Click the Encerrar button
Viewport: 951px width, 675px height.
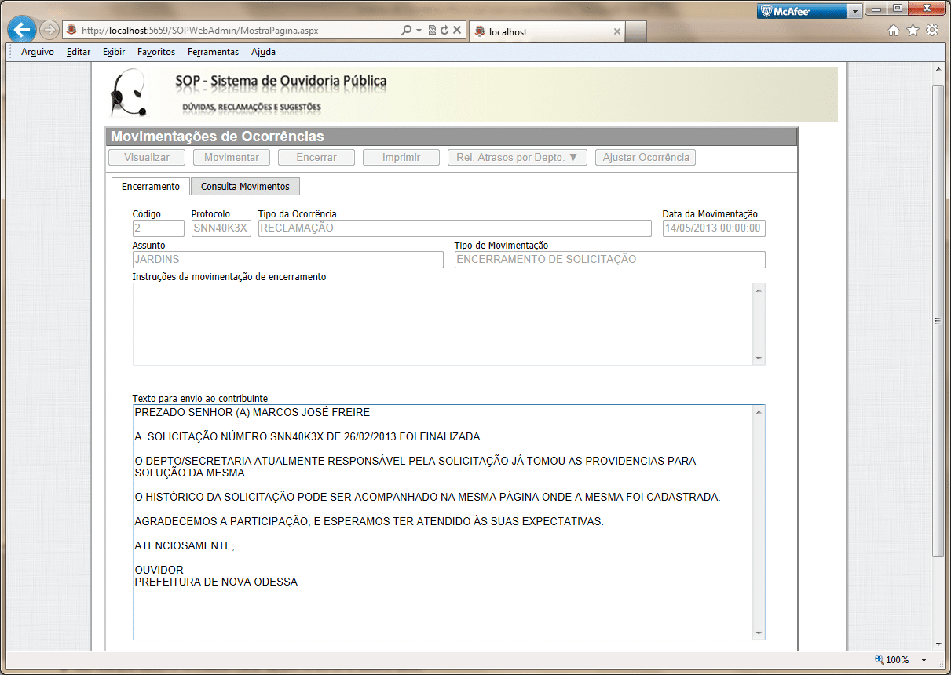click(x=316, y=158)
